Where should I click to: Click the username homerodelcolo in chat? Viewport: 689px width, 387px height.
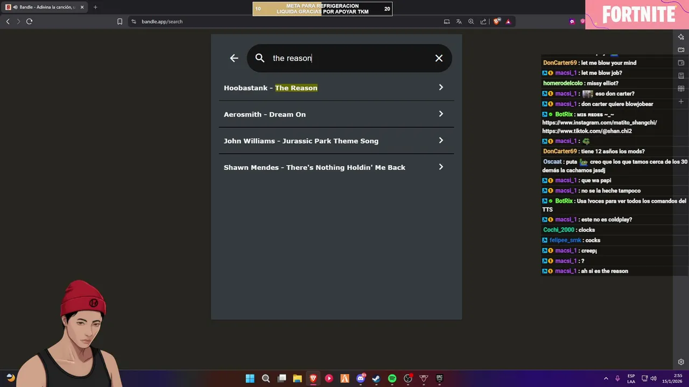[563, 83]
